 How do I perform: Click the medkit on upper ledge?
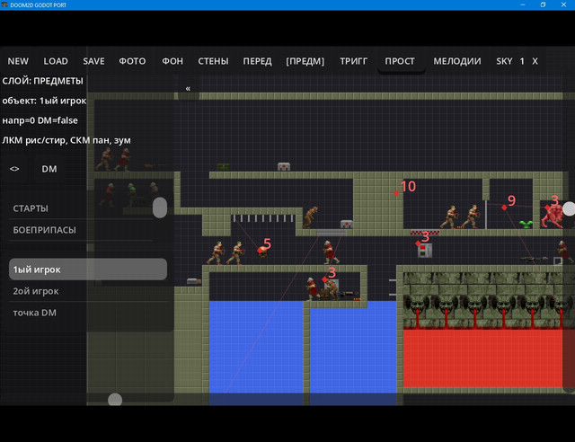tap(284, 167)
